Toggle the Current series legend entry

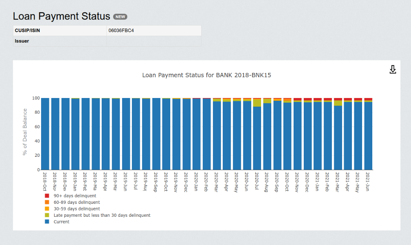pos(61,222)
